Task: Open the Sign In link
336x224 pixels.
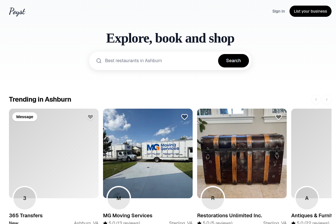Action: [x=279, y=11]
